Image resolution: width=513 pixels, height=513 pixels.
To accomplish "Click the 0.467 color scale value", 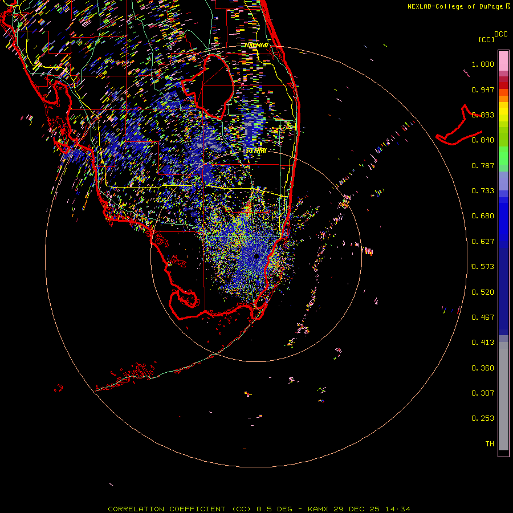I will pyautogui.click(x=483, y=317).
